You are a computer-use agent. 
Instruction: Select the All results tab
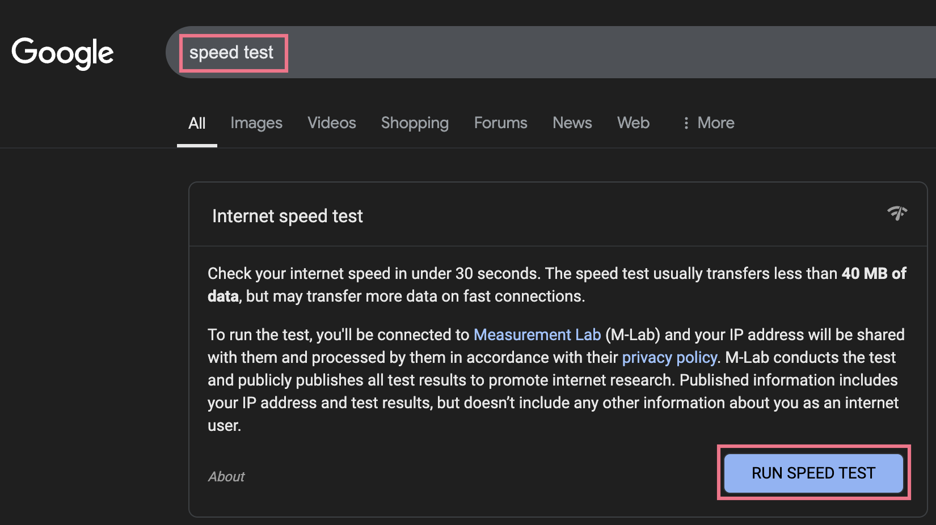pos(197,123)
